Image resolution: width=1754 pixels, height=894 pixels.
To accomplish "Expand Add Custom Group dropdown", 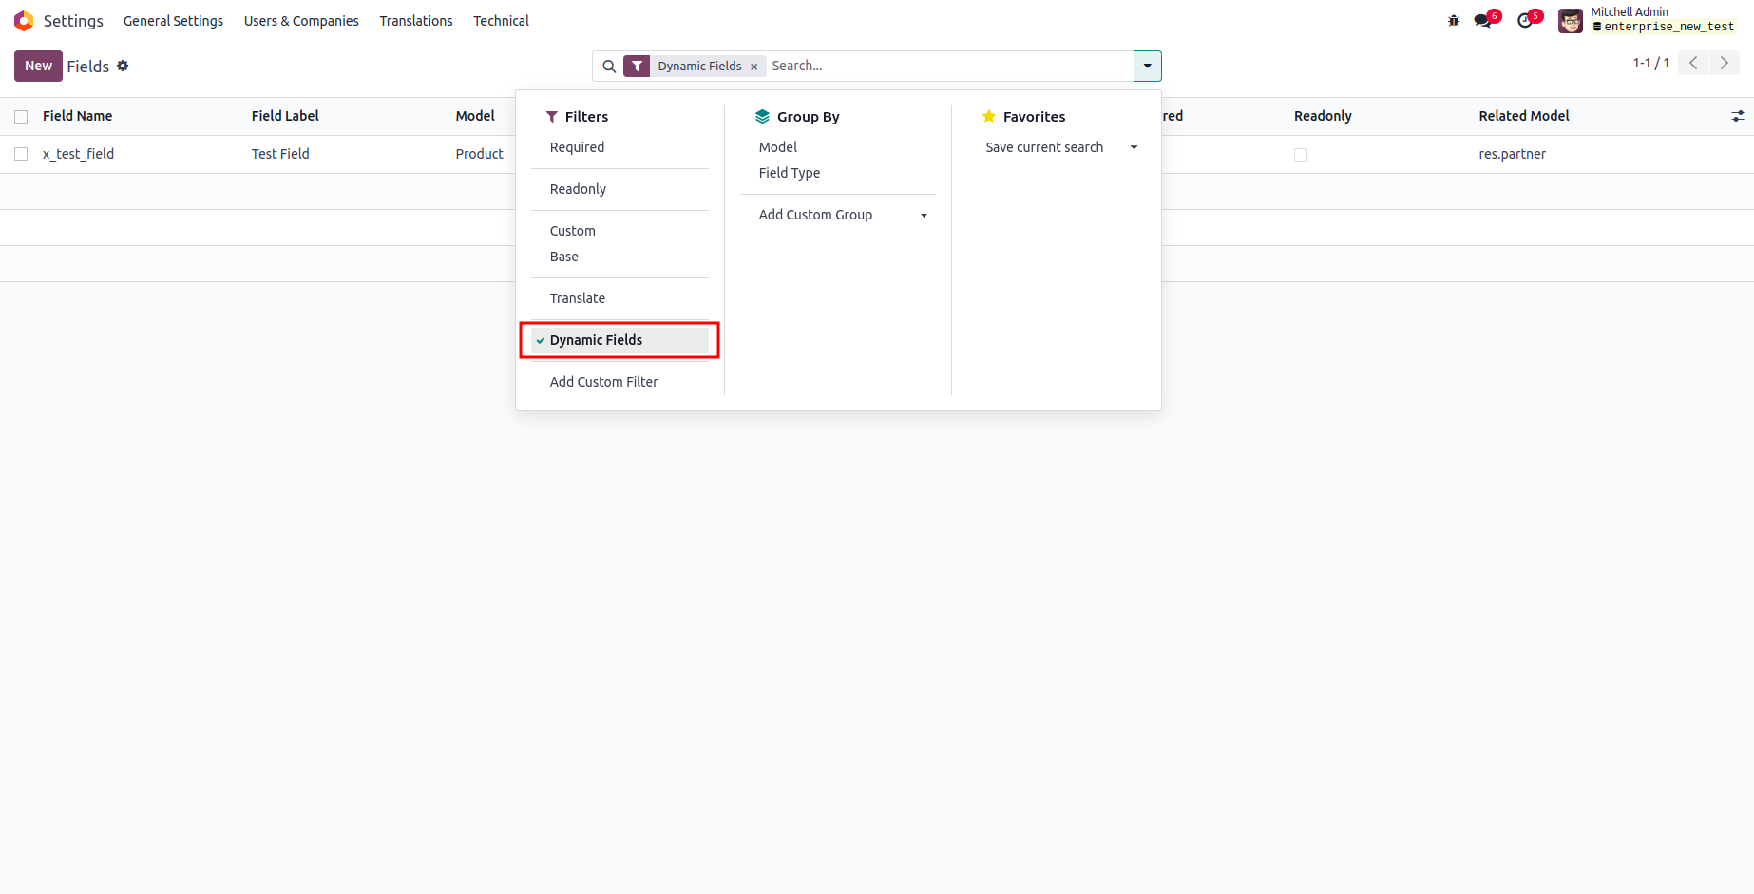I will (x=843, y=215).
